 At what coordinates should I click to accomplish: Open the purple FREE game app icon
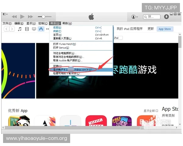point(122,121)
